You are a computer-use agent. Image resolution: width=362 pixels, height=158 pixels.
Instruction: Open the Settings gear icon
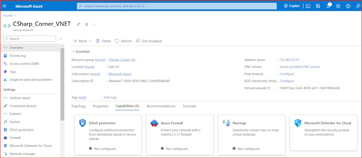(x=338, y=6)
